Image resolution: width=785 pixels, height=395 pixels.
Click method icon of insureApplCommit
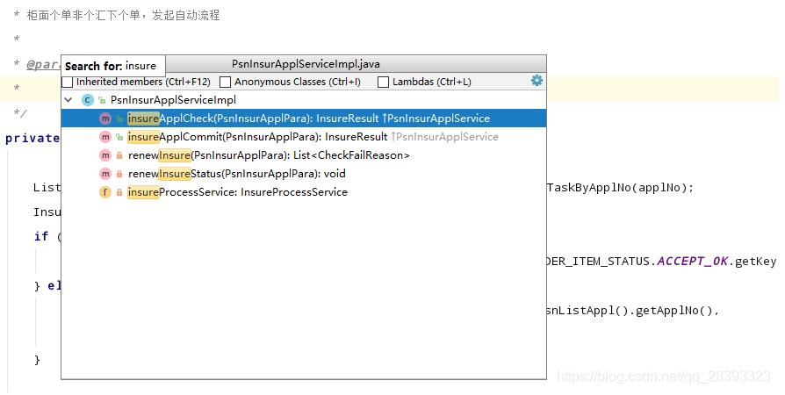[105, 137]
